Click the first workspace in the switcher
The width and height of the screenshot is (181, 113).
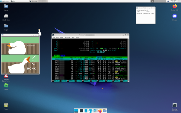(x=152, y=1)
